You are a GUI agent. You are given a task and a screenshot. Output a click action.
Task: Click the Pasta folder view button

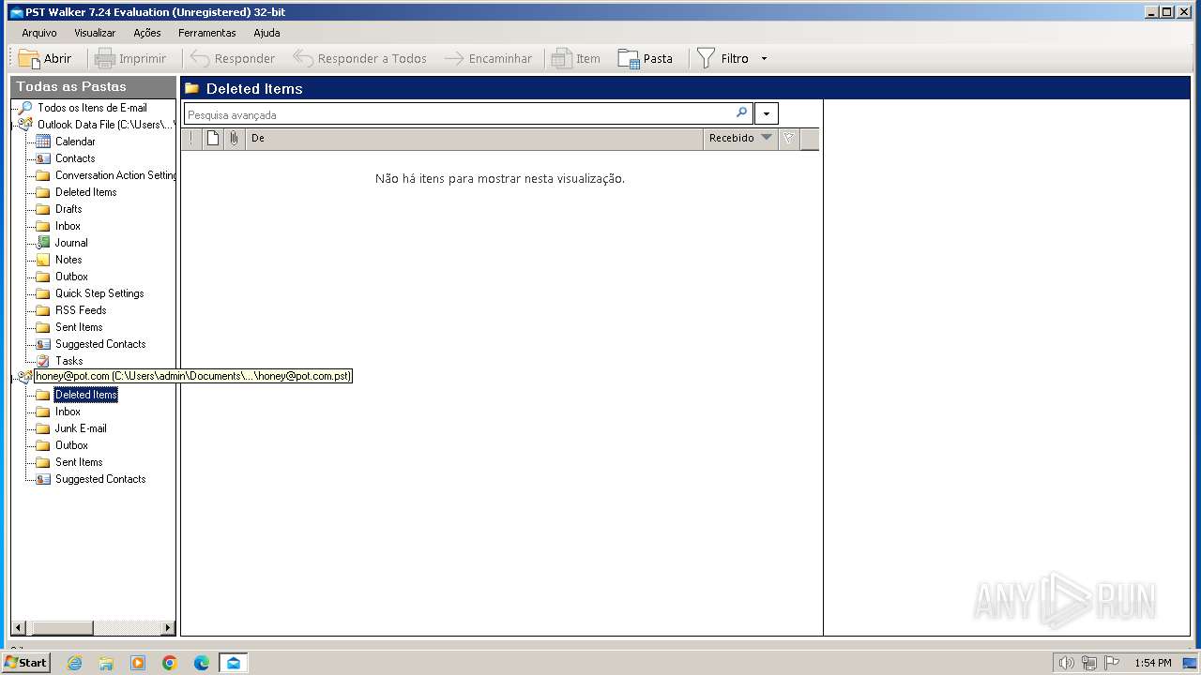tap(646, 58)
